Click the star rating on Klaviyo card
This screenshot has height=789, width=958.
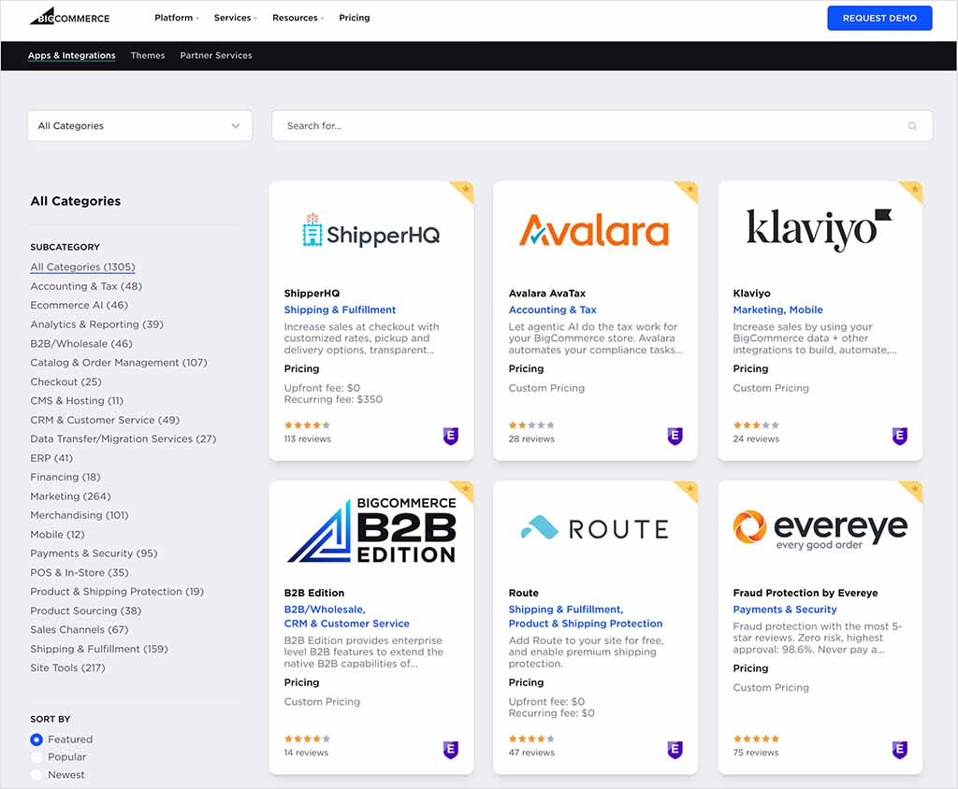point(756,425)
